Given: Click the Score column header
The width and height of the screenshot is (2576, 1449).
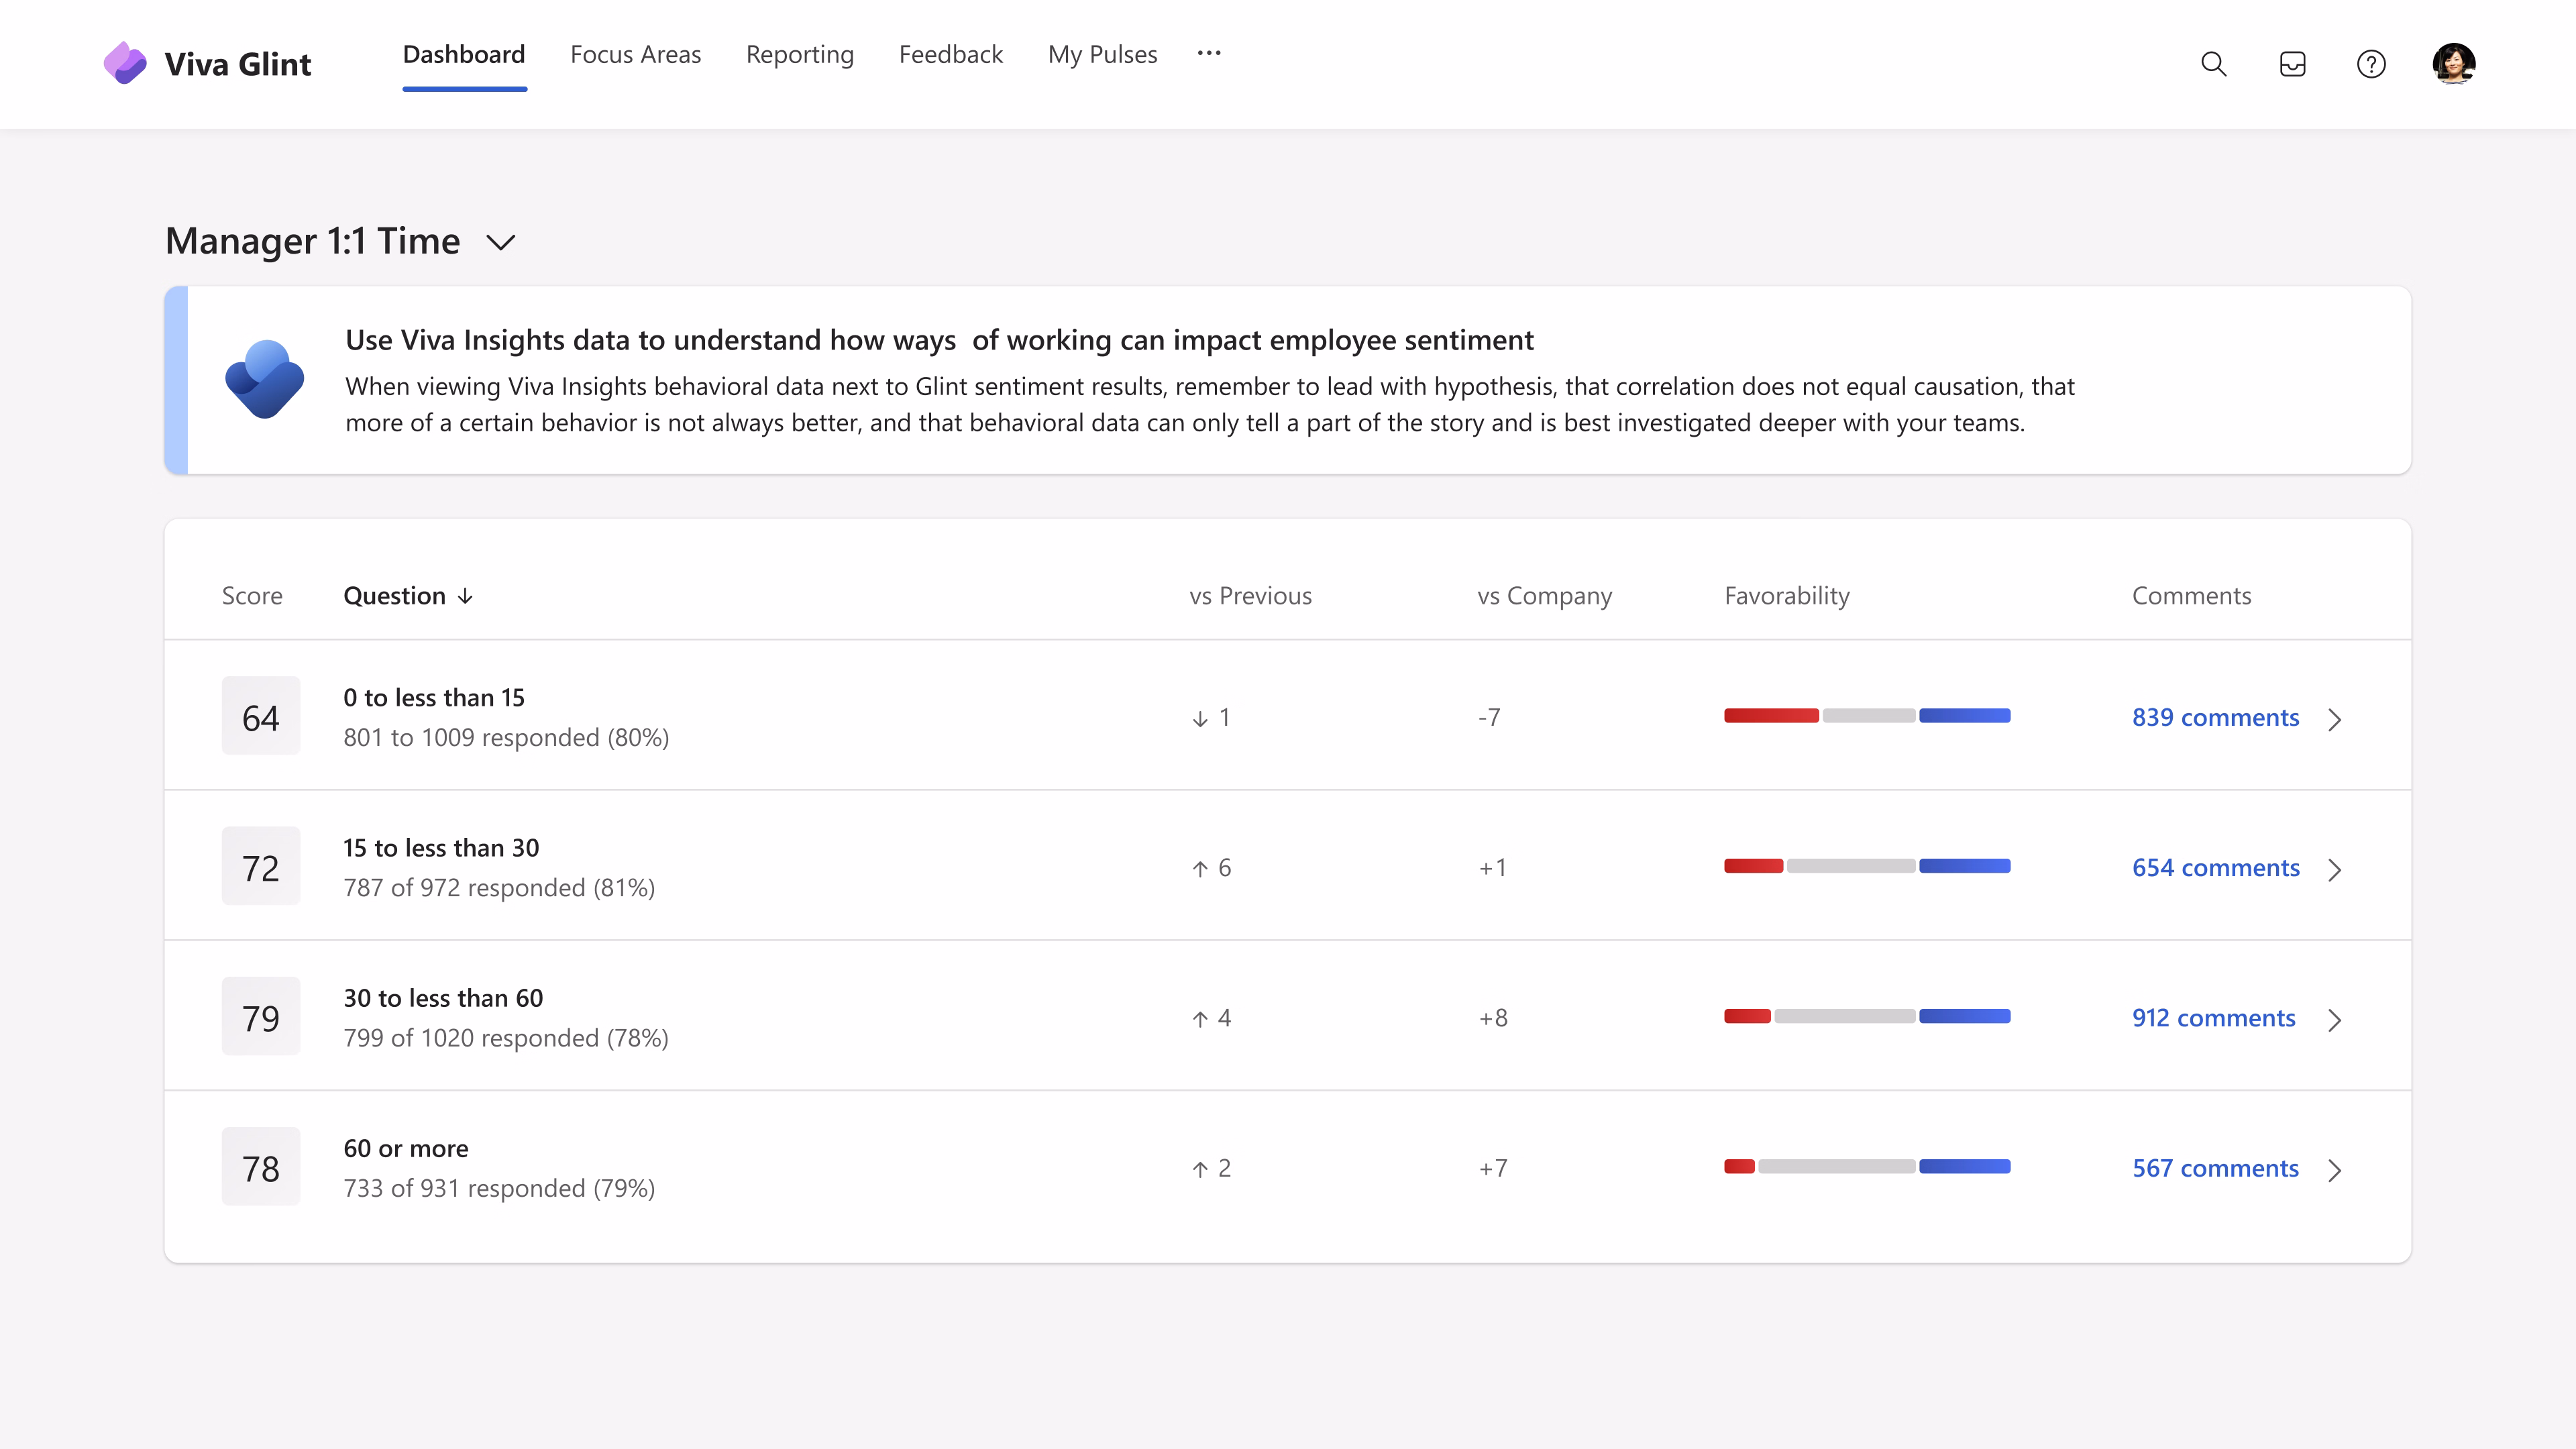Looking at the screenshot, I should click(252, 596).
